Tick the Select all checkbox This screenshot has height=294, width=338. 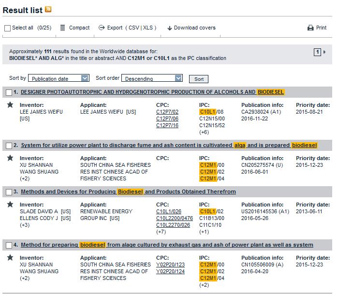point(8,28)
